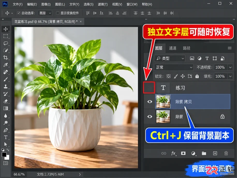
Task: Create a new layer
Action: coord(215,153)
